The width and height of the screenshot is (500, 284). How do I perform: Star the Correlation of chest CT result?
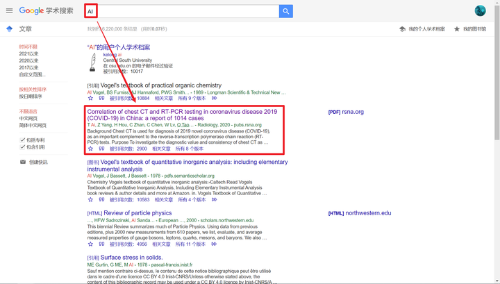click(90, 149)
